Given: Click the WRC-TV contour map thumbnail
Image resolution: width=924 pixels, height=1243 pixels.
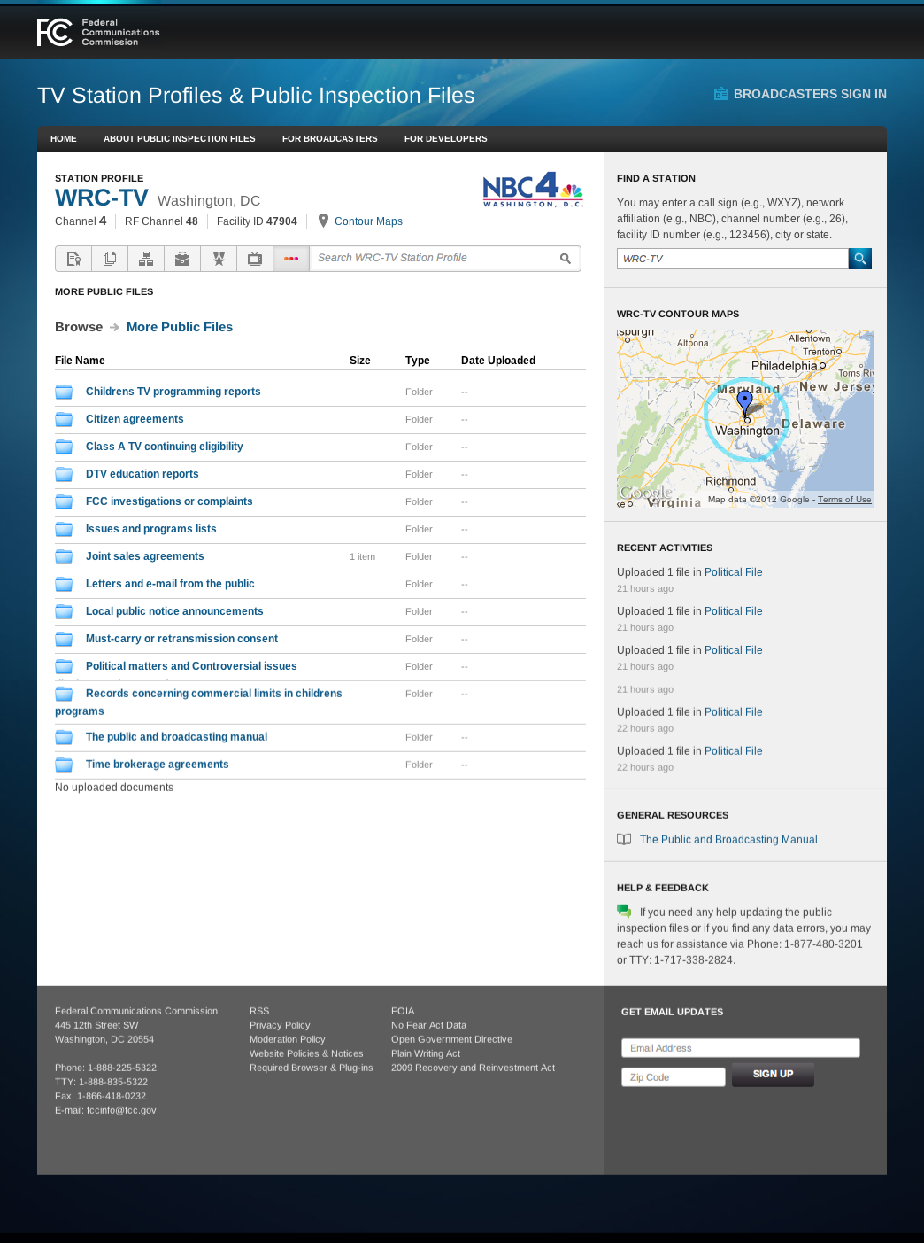Looking at the screenshot, I should [x=745, y=419].
